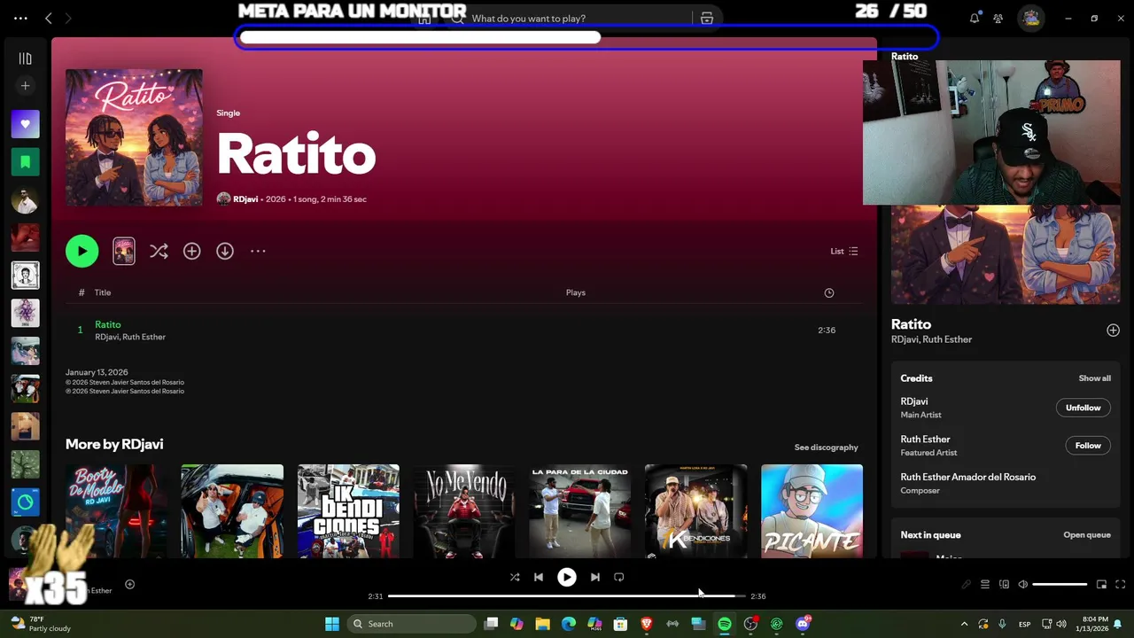The image size is (1134, 638).
Task: Add now playing song to Liked Songs
Action: pos(129,584)
